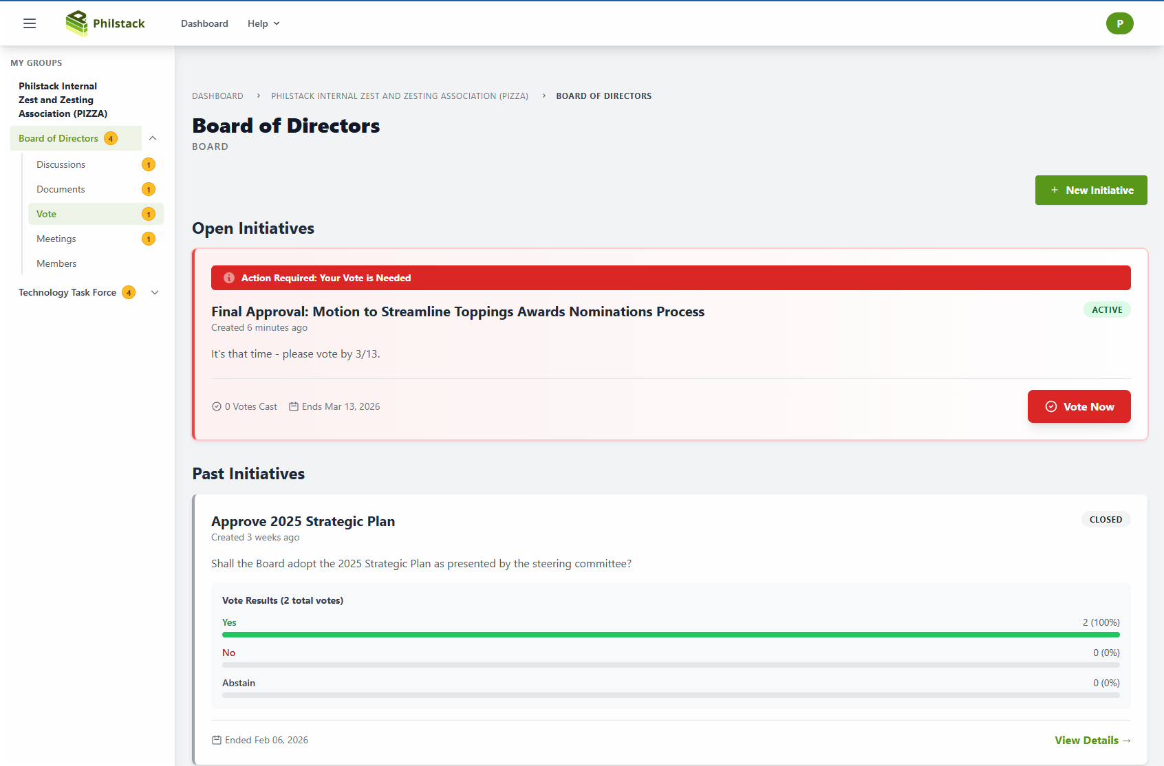Click the calendar icon beside Ends Mar 13, 2026
Viewport: 1164px width, 766px height.
[x=294, y=406]
